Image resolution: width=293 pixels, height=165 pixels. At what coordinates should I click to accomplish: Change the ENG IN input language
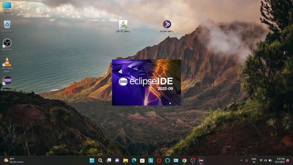pos(254,160)
